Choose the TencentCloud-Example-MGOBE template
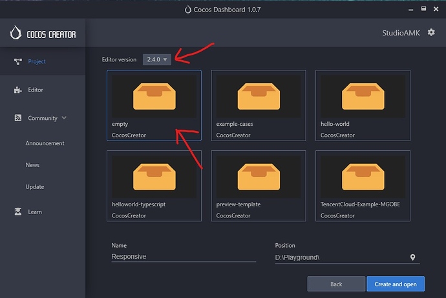The height and width of the screenshot is (298, 446). (362, 186)
